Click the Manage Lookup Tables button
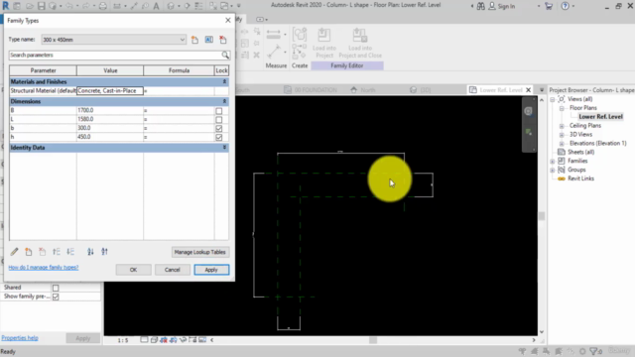 [x=200, y=252]
